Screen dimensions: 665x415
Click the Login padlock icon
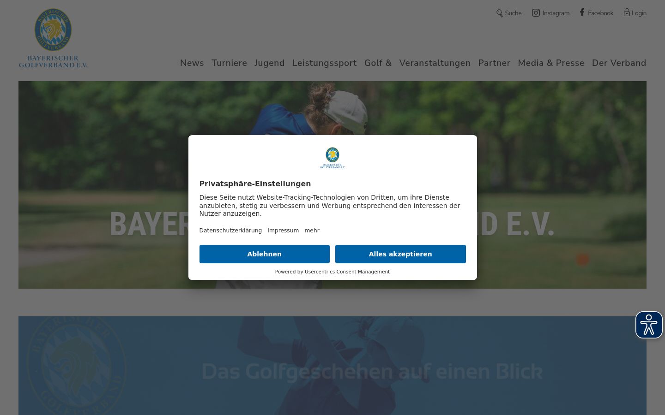pos(627,12)
